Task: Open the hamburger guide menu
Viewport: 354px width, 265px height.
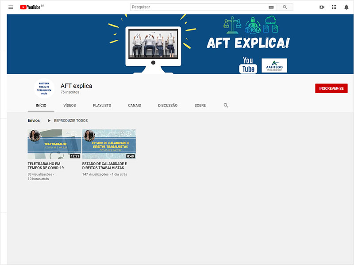Action: pos(11,7)
